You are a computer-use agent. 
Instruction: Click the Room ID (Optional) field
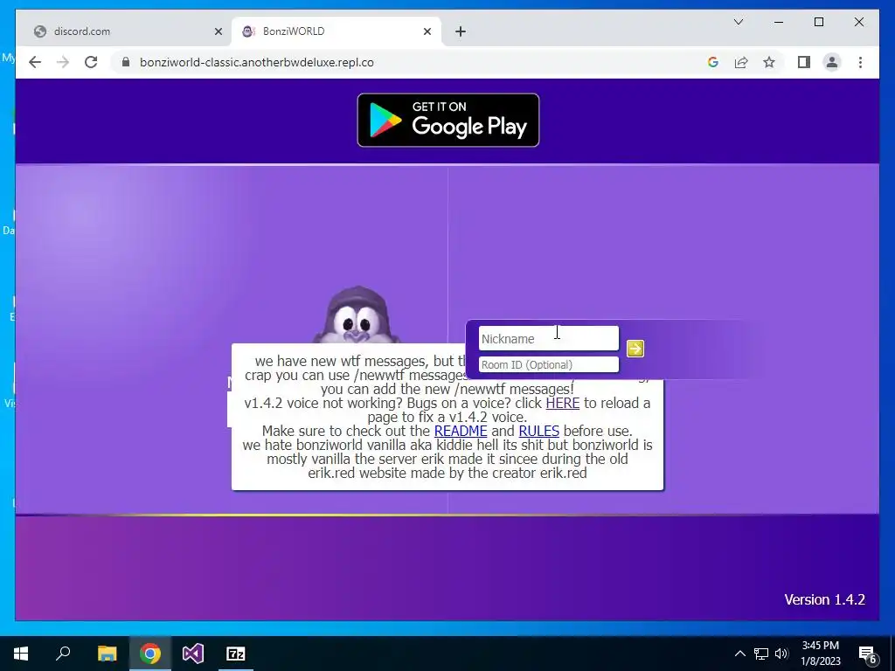549,364
